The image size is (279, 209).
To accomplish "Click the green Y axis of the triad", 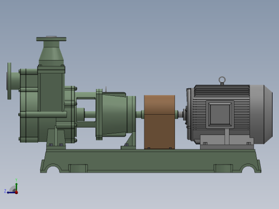I will pos(17,186).
